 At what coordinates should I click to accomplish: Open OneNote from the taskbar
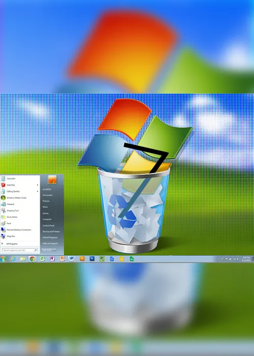coord(52,258)
